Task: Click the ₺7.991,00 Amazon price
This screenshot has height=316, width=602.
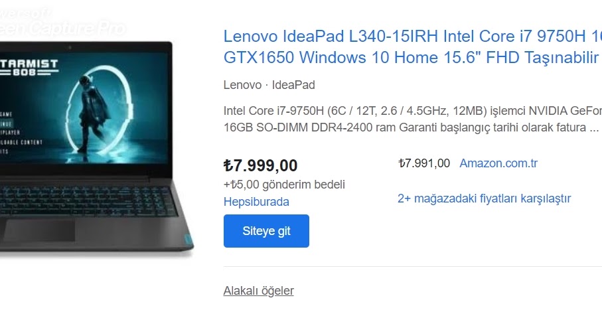Action: (x=424, y=163)
